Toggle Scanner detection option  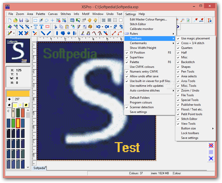click(150, 107)
